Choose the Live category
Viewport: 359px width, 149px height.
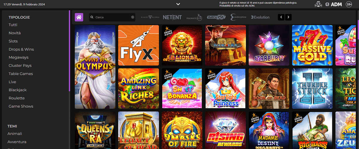tap(12, 82)
